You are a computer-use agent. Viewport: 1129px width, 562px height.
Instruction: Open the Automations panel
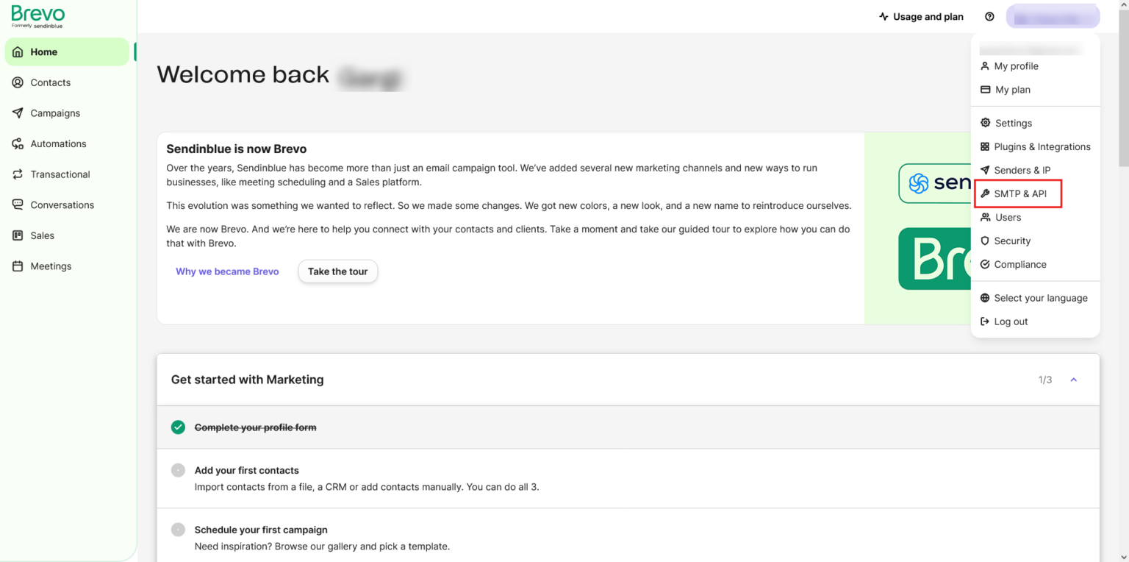pyautogui.click(x=59, y=143)
